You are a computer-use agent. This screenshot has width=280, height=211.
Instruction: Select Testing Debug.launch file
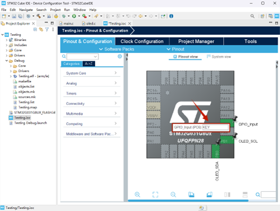pyautogui.click(x=28, y=123)
